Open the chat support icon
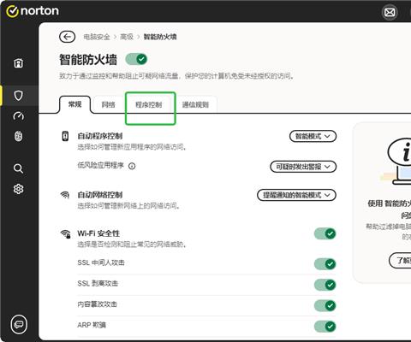The image size is (411, 342). 19,324
